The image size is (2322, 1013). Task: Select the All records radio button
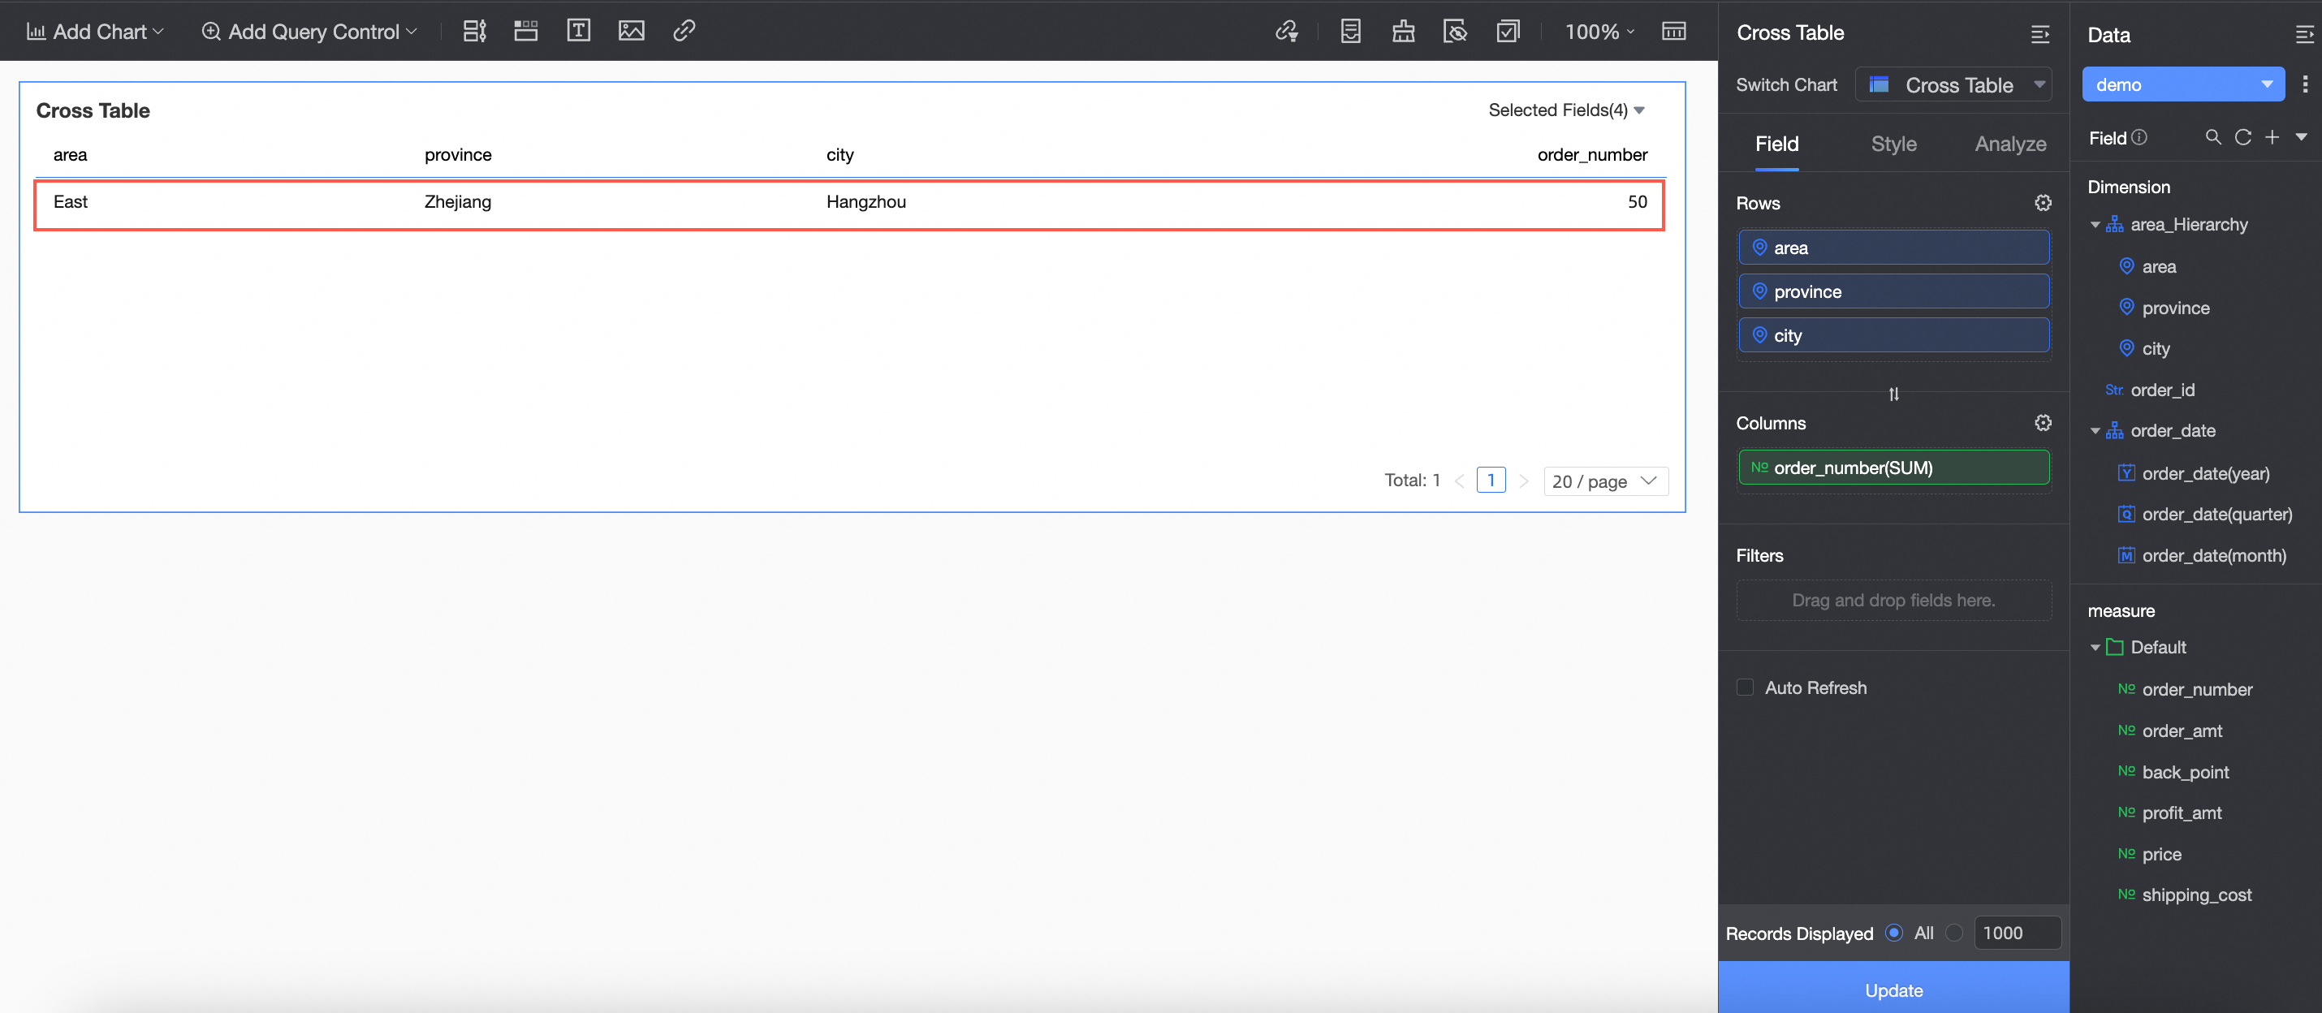click(1894, 933)
